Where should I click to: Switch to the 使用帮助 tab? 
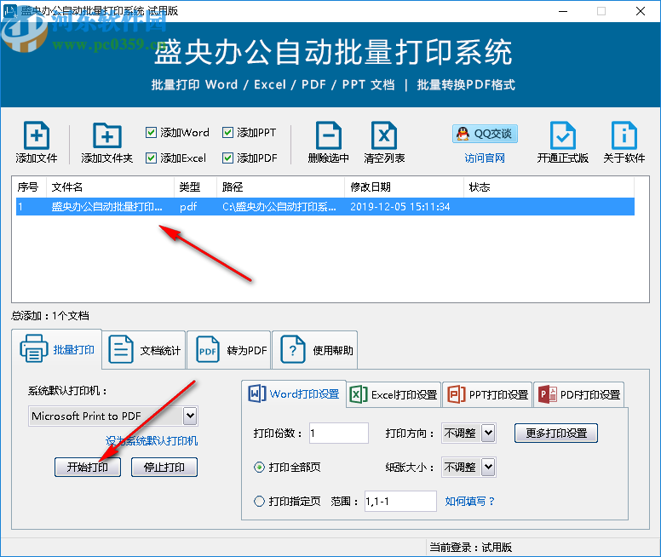pos(315,350)
